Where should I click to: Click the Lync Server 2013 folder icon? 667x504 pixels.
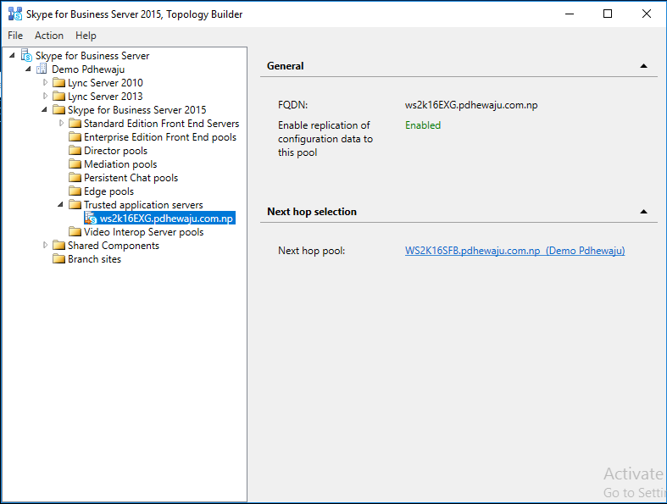click(58, 96)
